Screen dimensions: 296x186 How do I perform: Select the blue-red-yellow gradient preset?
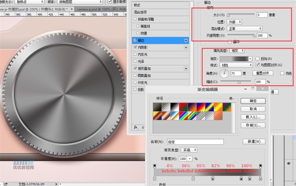(201, 107)
